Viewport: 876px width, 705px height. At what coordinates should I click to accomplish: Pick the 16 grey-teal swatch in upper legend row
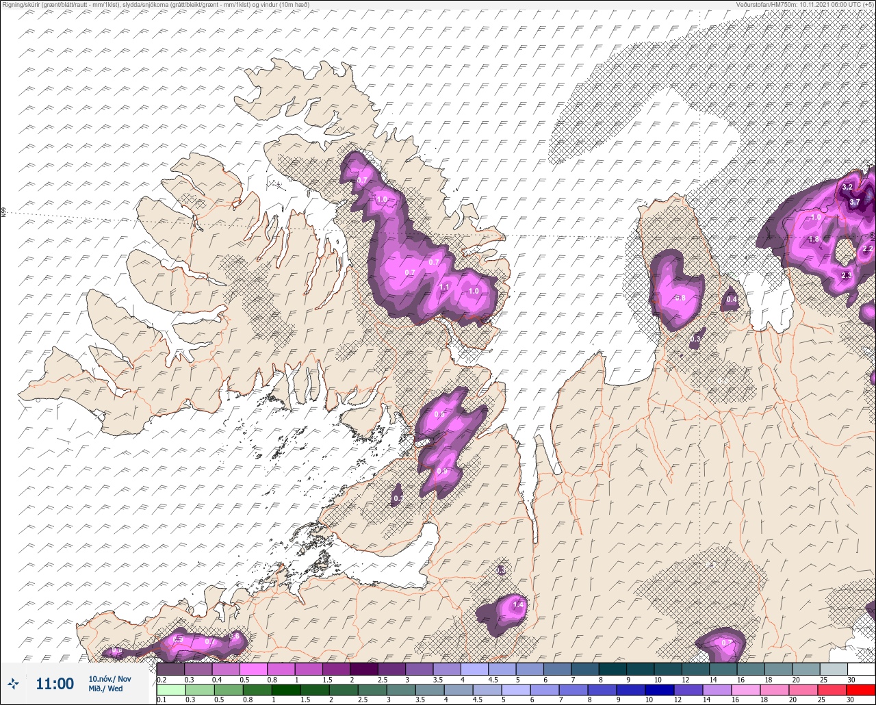point(751,669)
